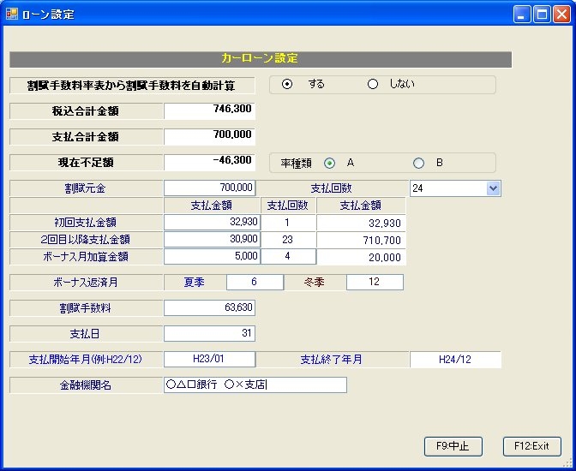
Task: Click the bonus payment count field showing 4
Action: pyautogui.click(x=288, y=256)
